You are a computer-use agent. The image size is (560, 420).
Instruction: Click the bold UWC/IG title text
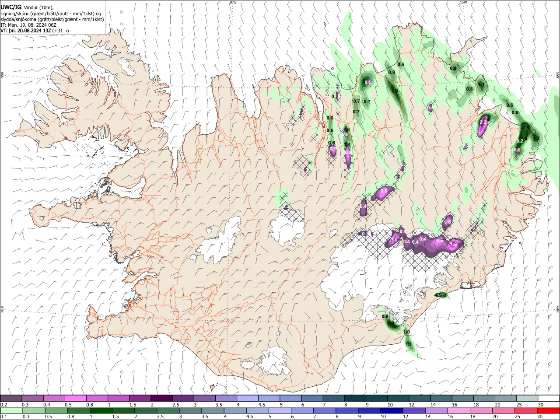[10, 7]
